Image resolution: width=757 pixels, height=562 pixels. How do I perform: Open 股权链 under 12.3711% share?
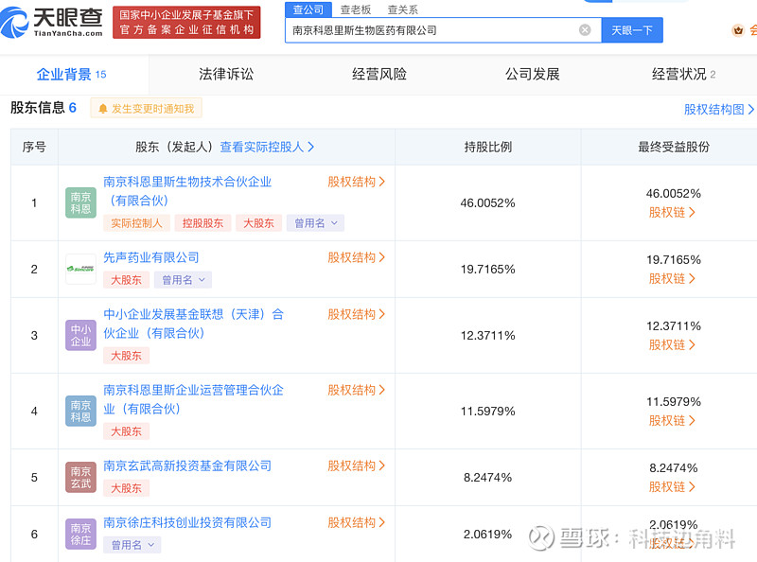[672, 344]
